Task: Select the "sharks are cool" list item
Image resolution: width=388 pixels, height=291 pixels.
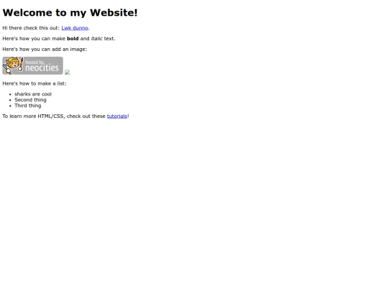Action: (x=33, y=94)
